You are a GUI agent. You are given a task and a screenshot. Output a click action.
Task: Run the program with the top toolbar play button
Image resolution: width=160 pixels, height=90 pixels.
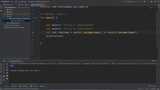click(x=139, y=1)
